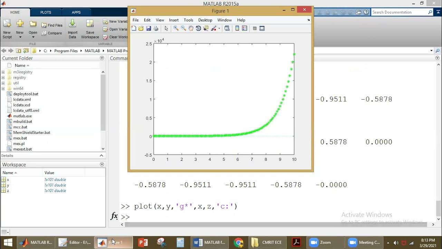Open the File menu in Figure 1

(136, 20)
